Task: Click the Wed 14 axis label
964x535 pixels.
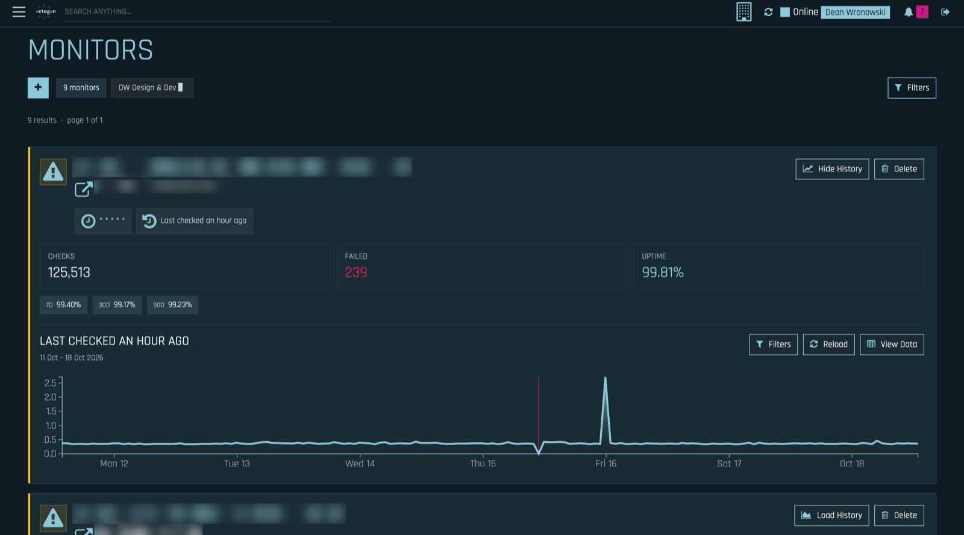Action: coord(360,463)
